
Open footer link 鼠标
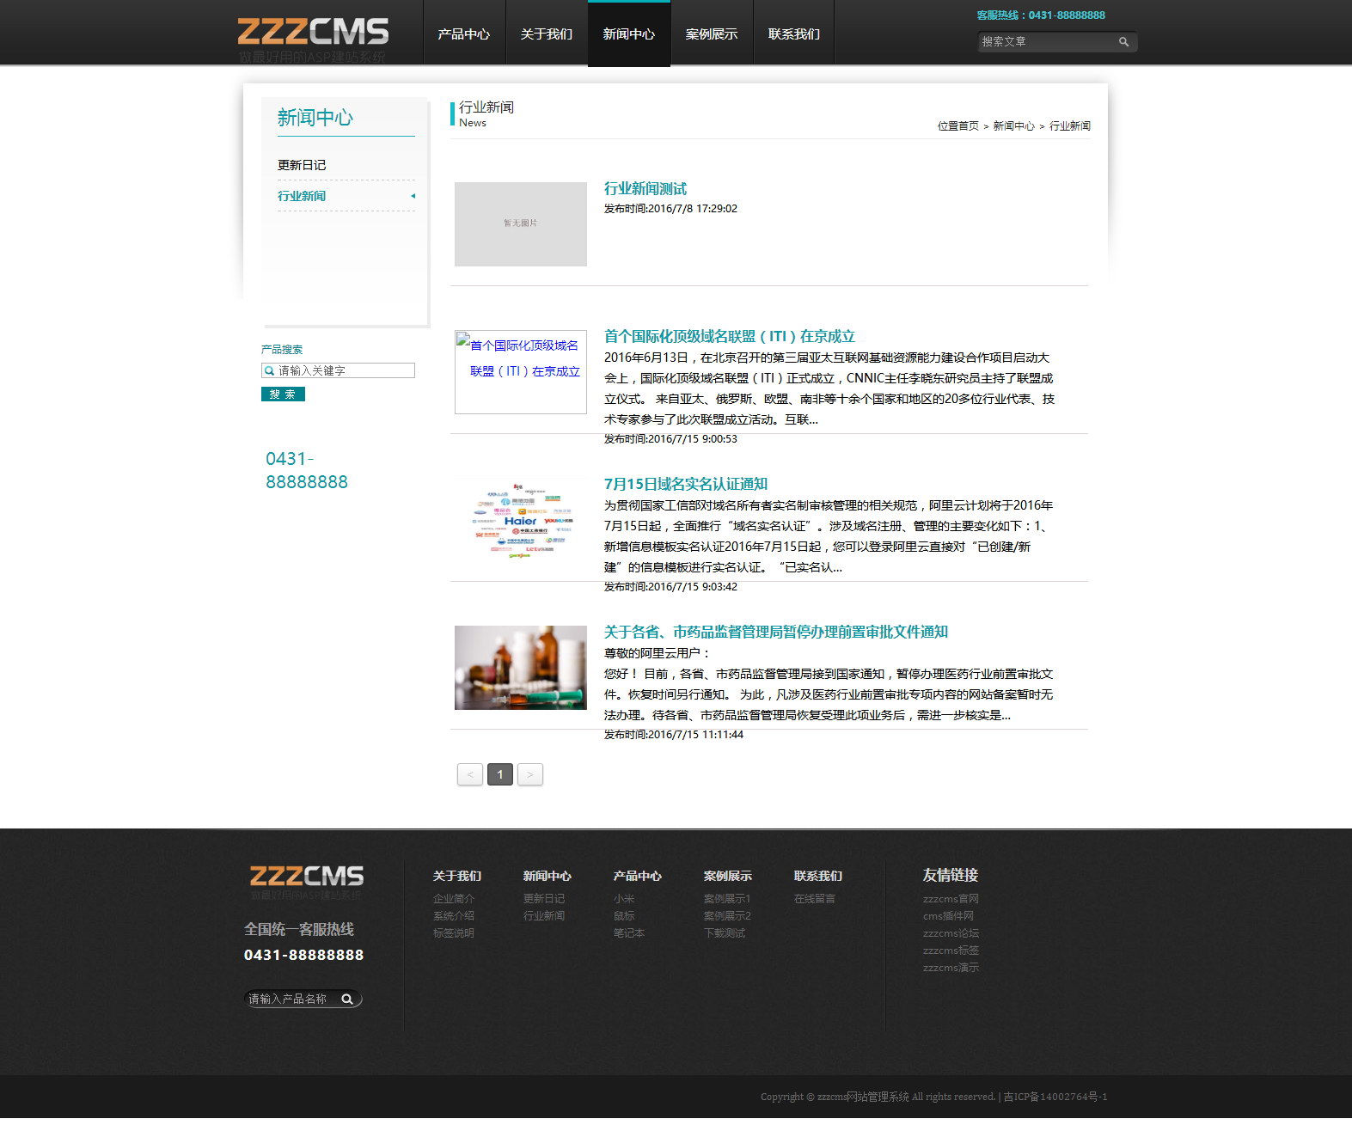624,916
